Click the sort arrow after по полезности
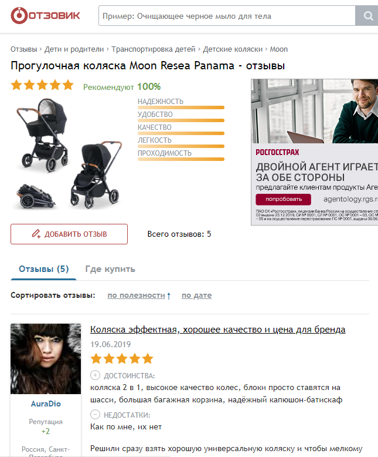Image resolution: width=378 pixels, height=457 pixels. (x=169, y=296)
